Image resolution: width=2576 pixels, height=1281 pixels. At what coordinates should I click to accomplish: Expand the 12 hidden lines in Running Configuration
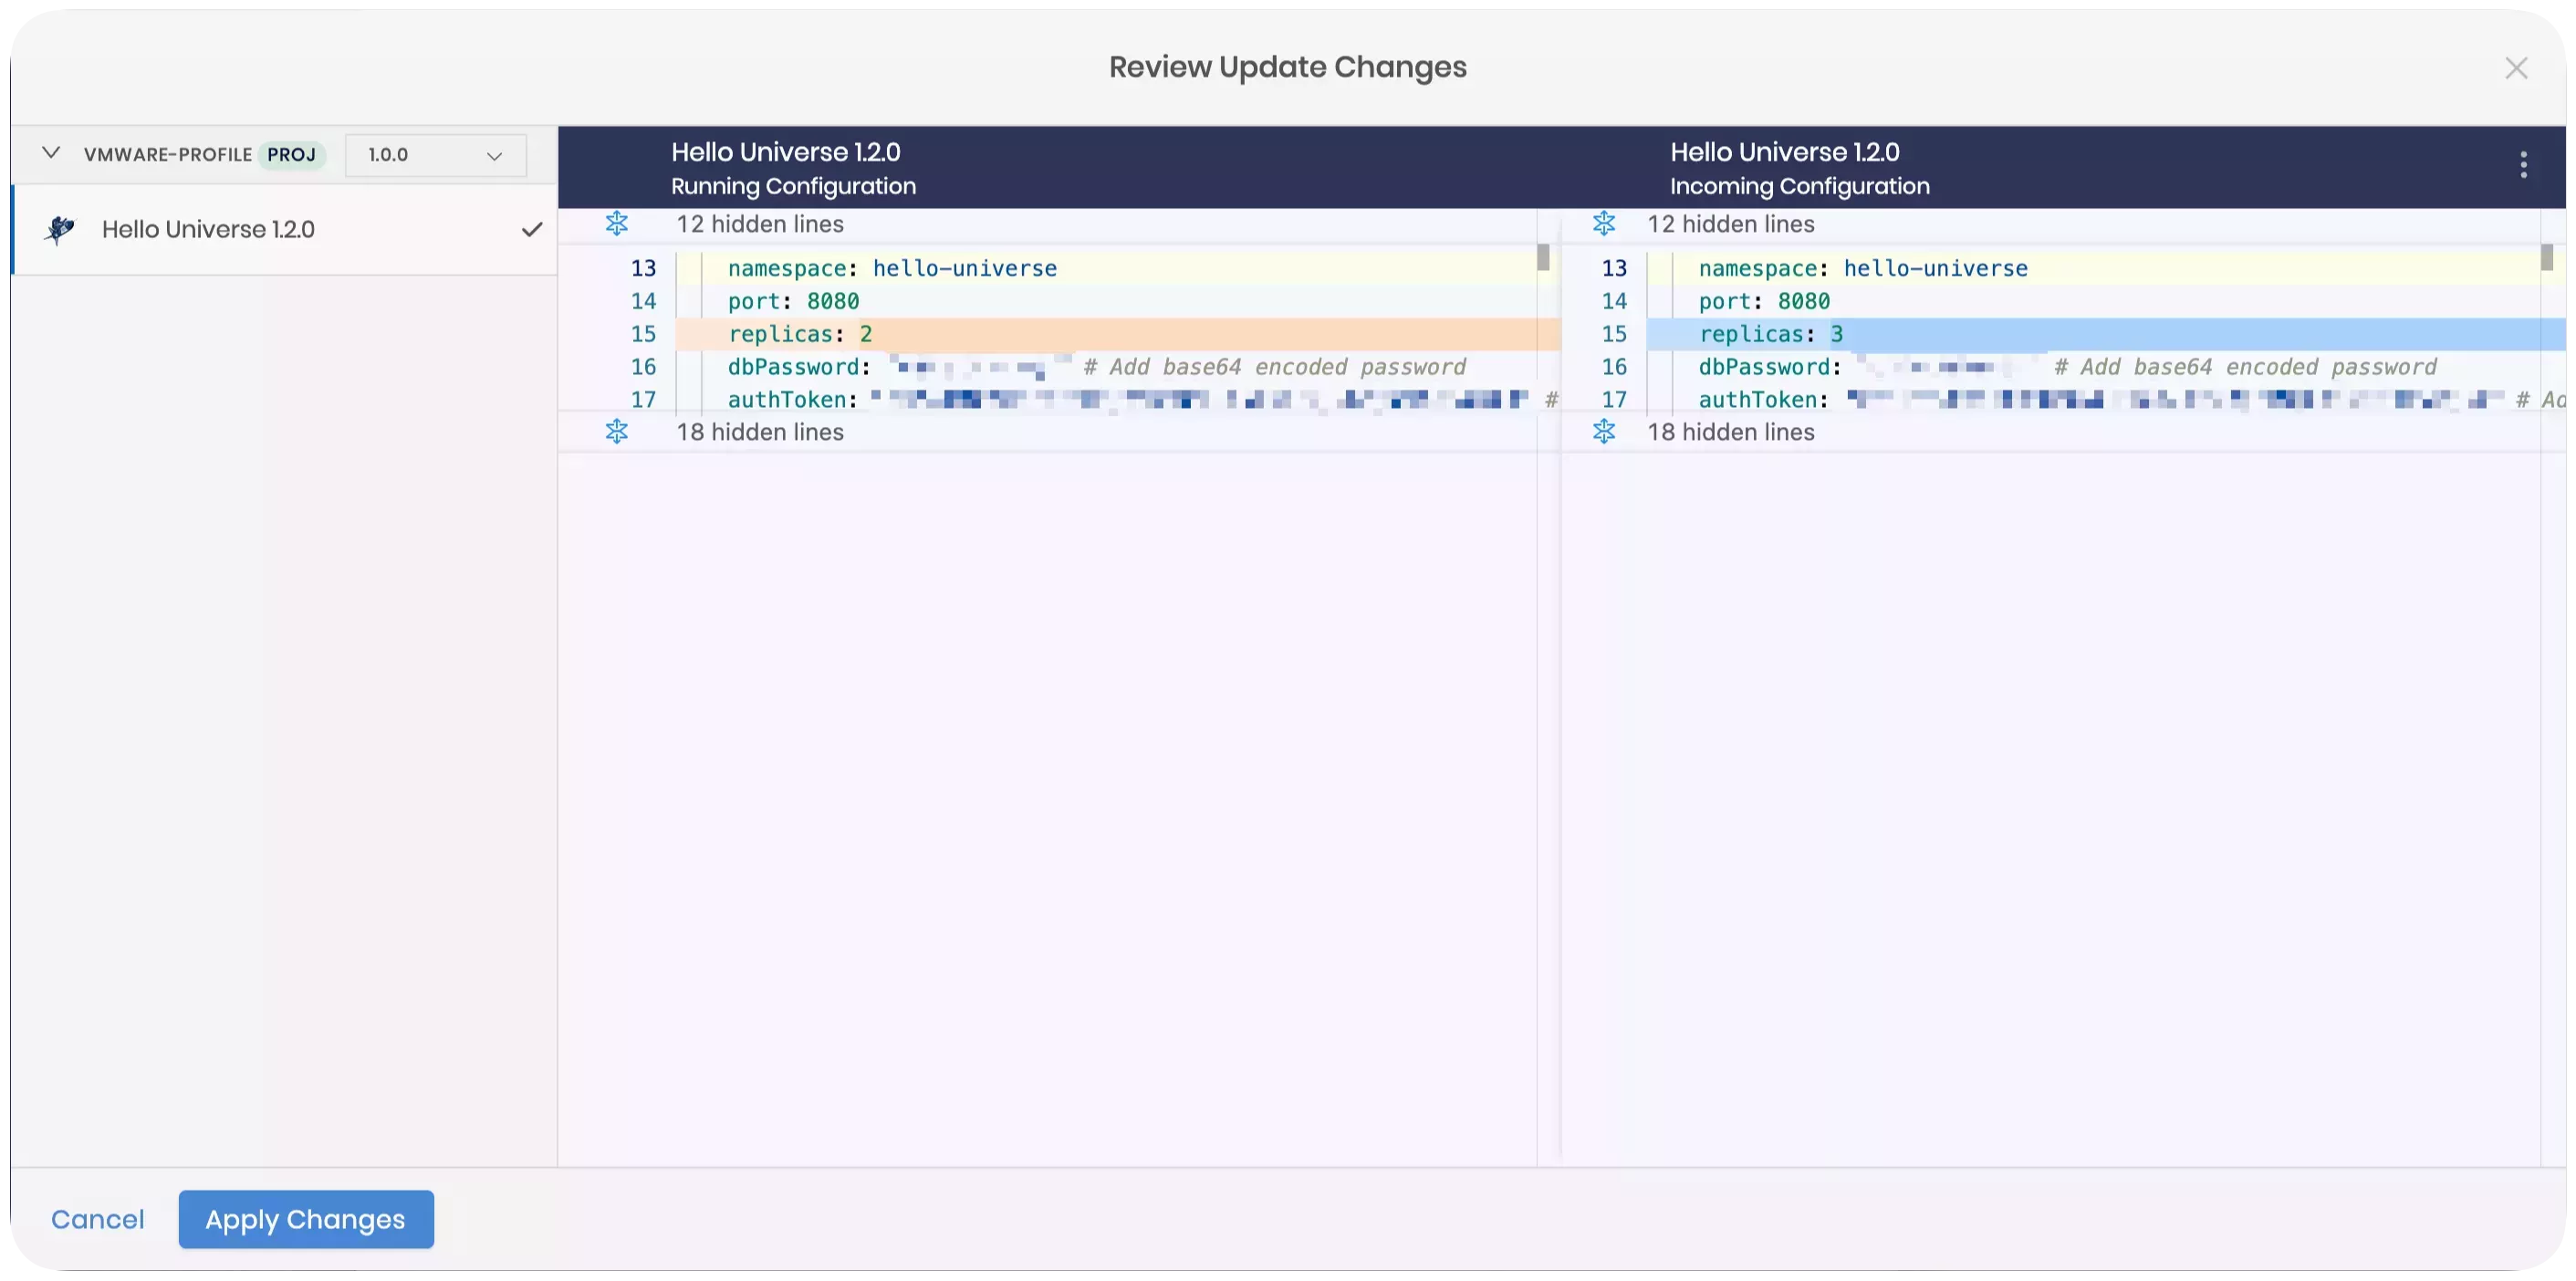point(760,223)
